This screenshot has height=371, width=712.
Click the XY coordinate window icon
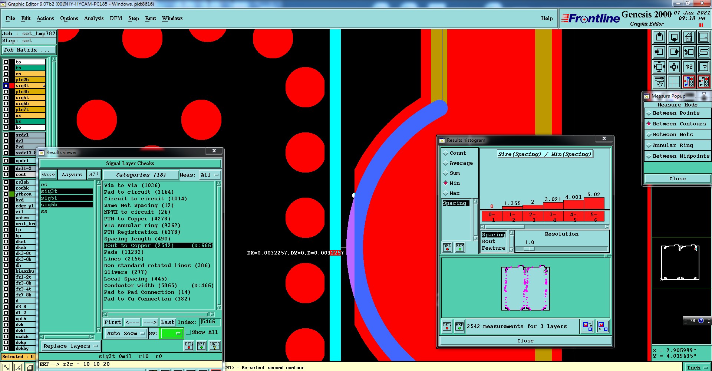click(704, 37)
